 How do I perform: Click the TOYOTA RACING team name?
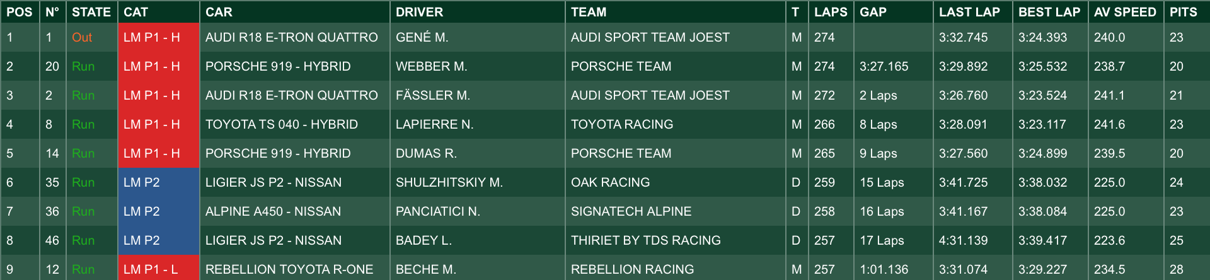click(622, 124)
